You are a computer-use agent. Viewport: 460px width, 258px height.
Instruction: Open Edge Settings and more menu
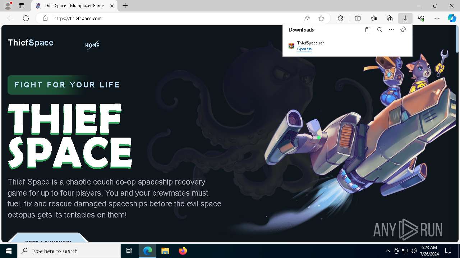(437, 18)
